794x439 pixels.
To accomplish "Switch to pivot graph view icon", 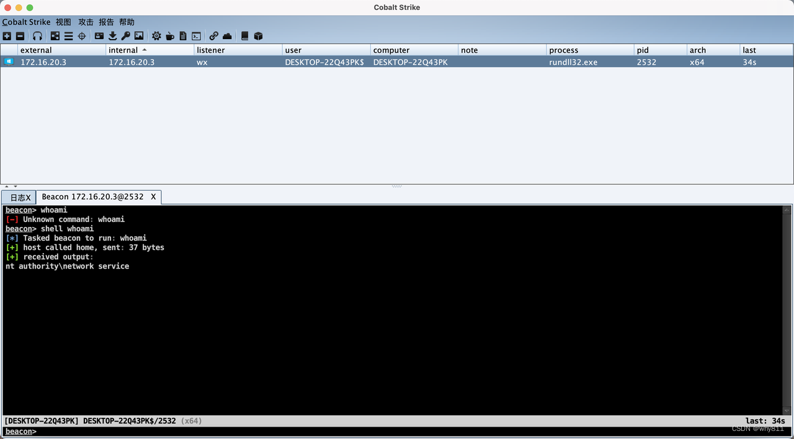I will [55, 36].
